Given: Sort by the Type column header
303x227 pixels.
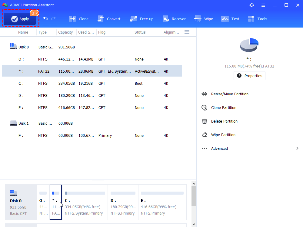Looking at the screenshot, I should click(x=42, y=32).
